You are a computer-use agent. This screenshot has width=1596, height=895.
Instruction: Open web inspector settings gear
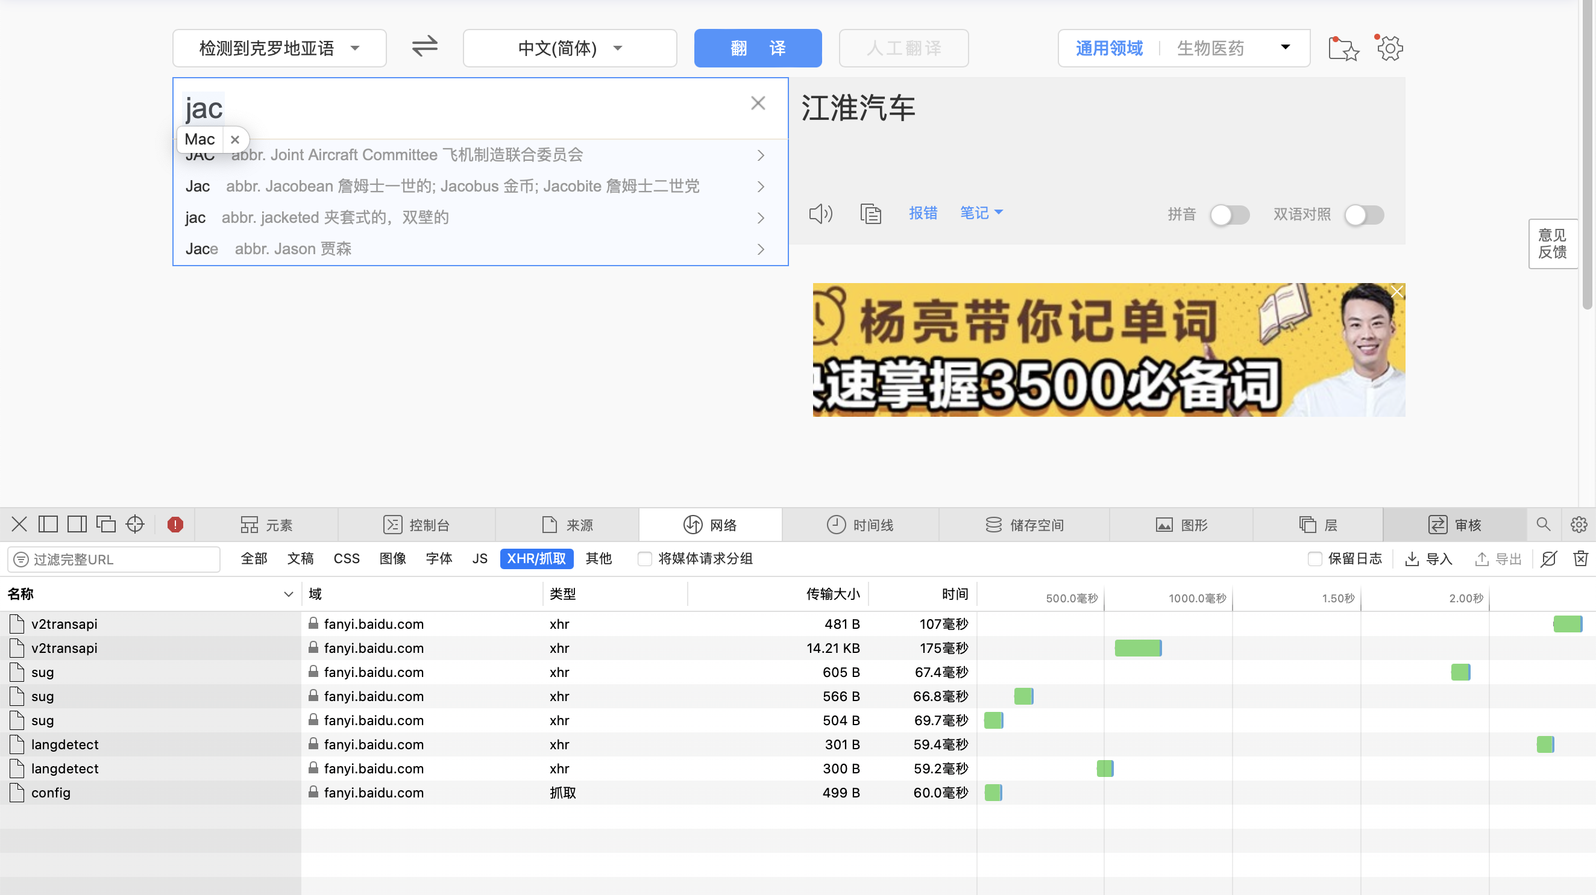coord(1579,525)
